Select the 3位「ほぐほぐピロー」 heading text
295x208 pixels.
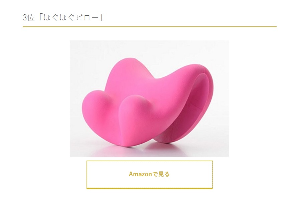[63, 17]
